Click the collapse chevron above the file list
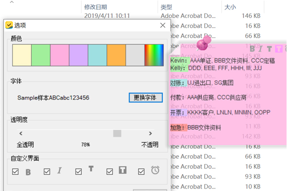Screen dimensions: 287x191 point(11,2)
